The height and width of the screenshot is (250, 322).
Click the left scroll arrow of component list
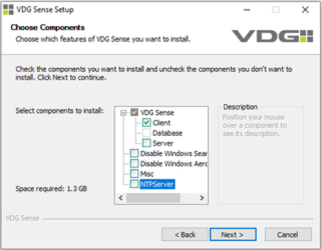tap(121, 198)
